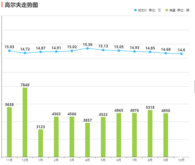Select the 15.13 data point for 5月
Image resolution: width=195 pixels, height=165 pixels.
point(103,50)
